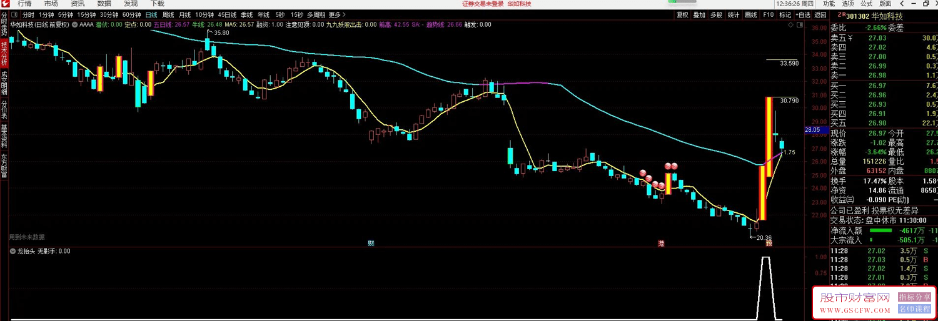Expand 更多 periods list

[x=336, y=14]
